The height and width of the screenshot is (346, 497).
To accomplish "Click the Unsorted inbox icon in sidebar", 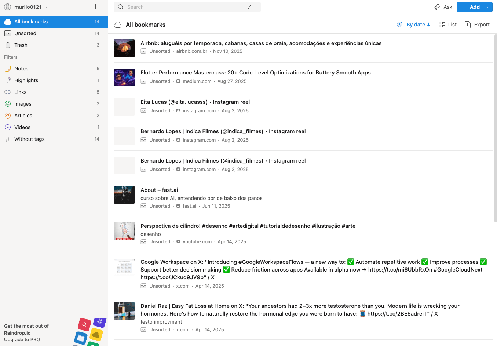I will (x=8, y=33).
